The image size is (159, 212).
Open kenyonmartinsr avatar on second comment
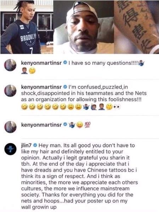point(10,91)
